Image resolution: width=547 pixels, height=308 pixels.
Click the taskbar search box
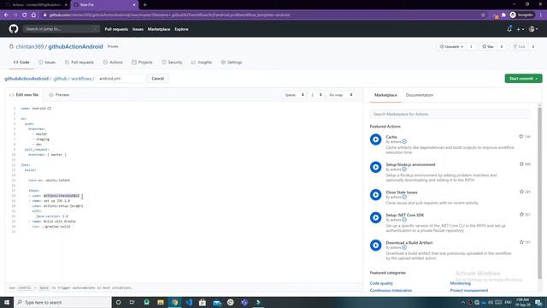[62, 302]
